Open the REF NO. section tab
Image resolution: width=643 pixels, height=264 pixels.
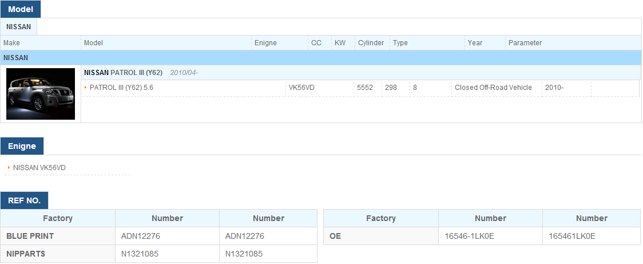[24, 200]
